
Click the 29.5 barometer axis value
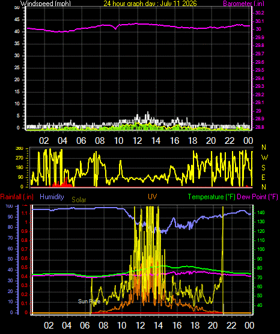click(260, 70)
